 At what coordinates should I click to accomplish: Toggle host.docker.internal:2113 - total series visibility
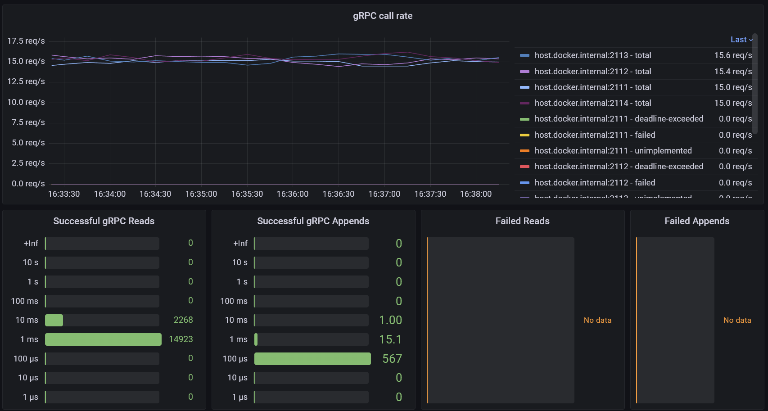(592, 55)
